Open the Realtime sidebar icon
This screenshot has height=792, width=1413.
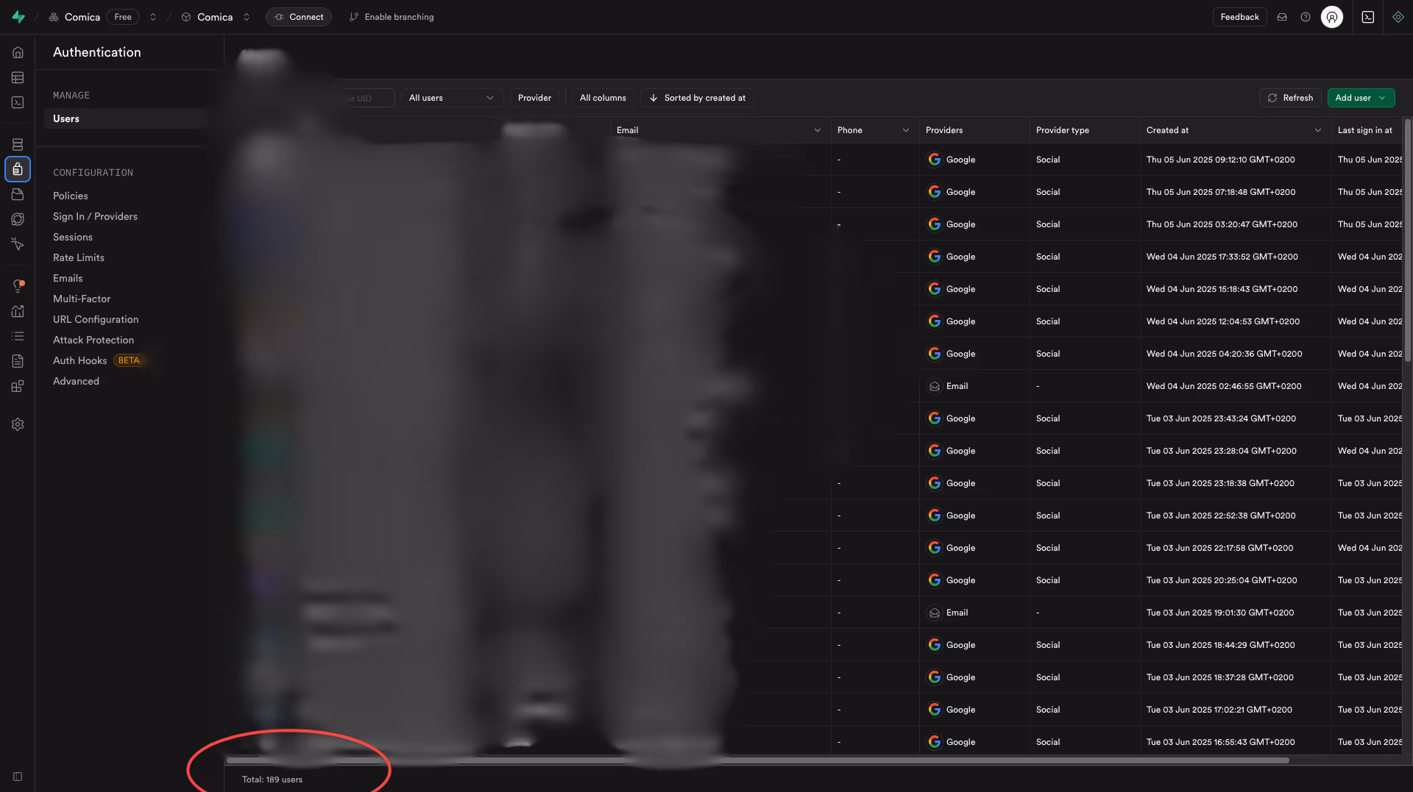point(18,244)
